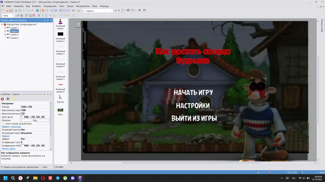
Task: Click the properties panel vertical scrollbar
Action: 51,121
